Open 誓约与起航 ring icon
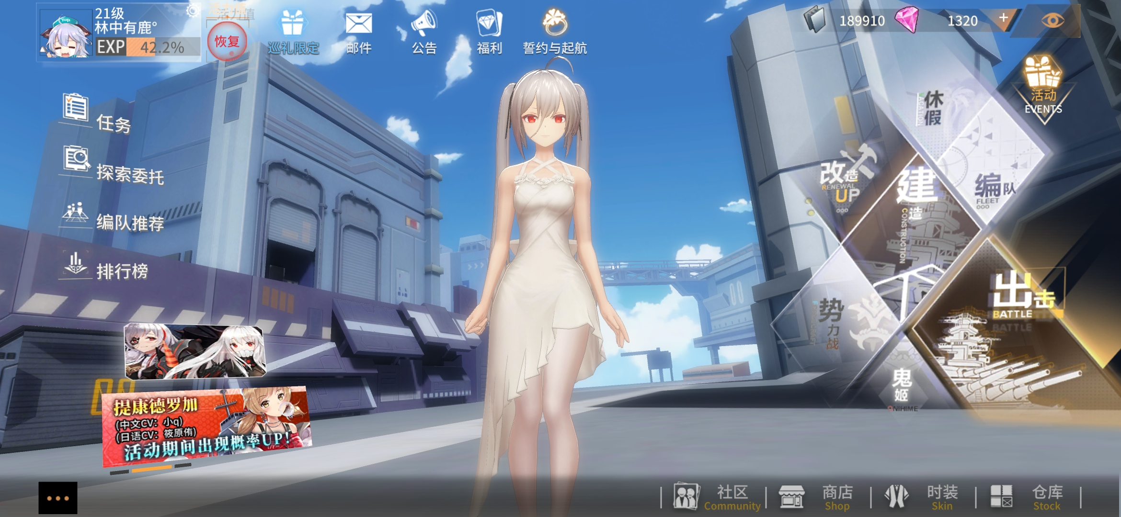Image resolution: width=1121 pixels, height=517 pixels. point(555,22)
